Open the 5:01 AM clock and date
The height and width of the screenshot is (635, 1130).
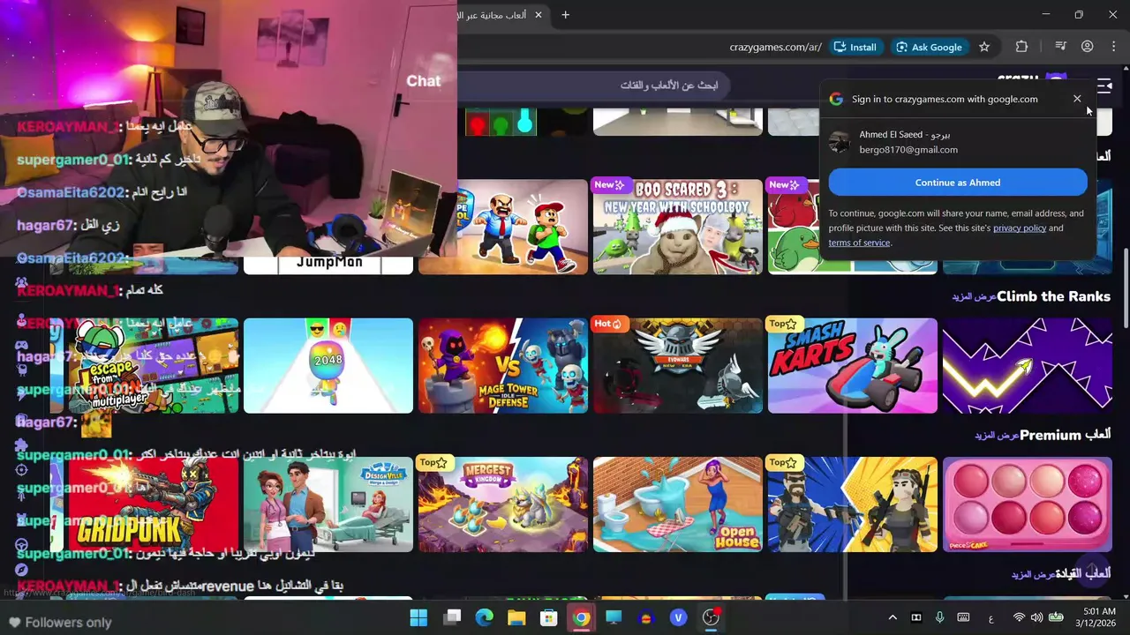[1097, 617]
